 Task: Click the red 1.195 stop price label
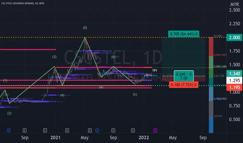click(234, 87)
